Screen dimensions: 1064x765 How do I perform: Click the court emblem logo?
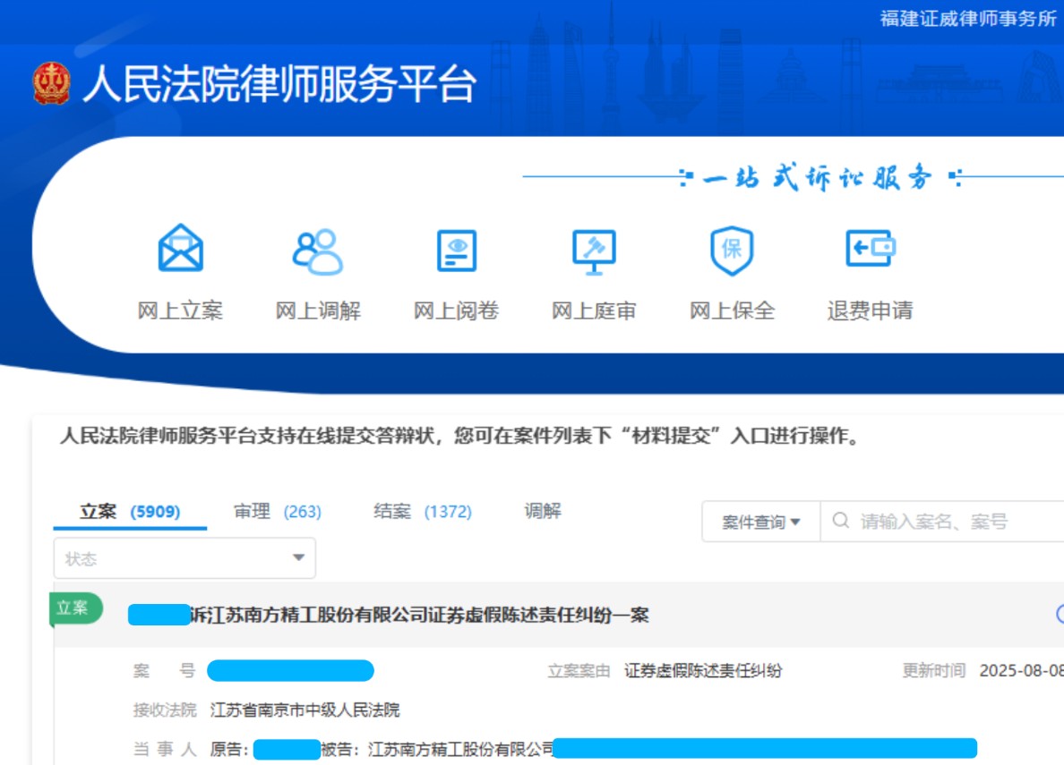coord(52,83)
